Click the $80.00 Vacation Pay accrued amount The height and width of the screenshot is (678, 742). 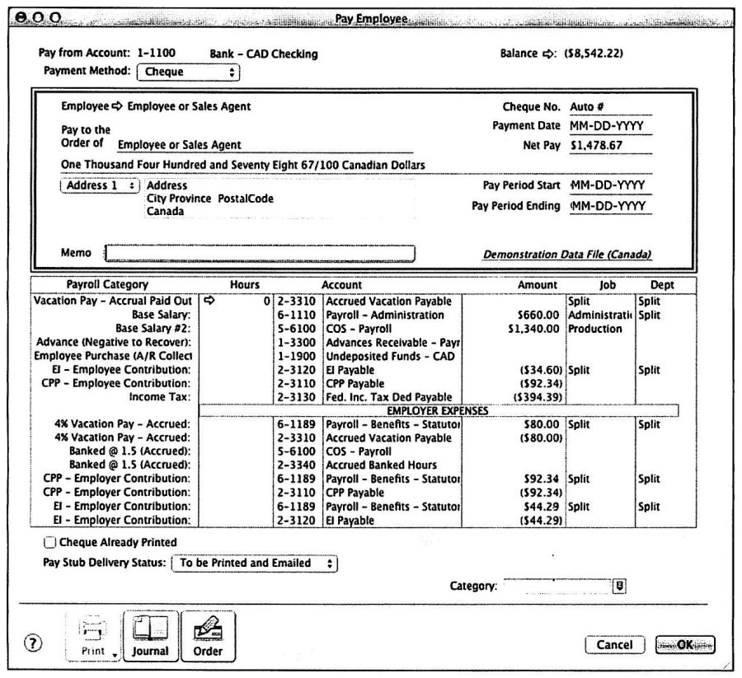tap(542, 424)
